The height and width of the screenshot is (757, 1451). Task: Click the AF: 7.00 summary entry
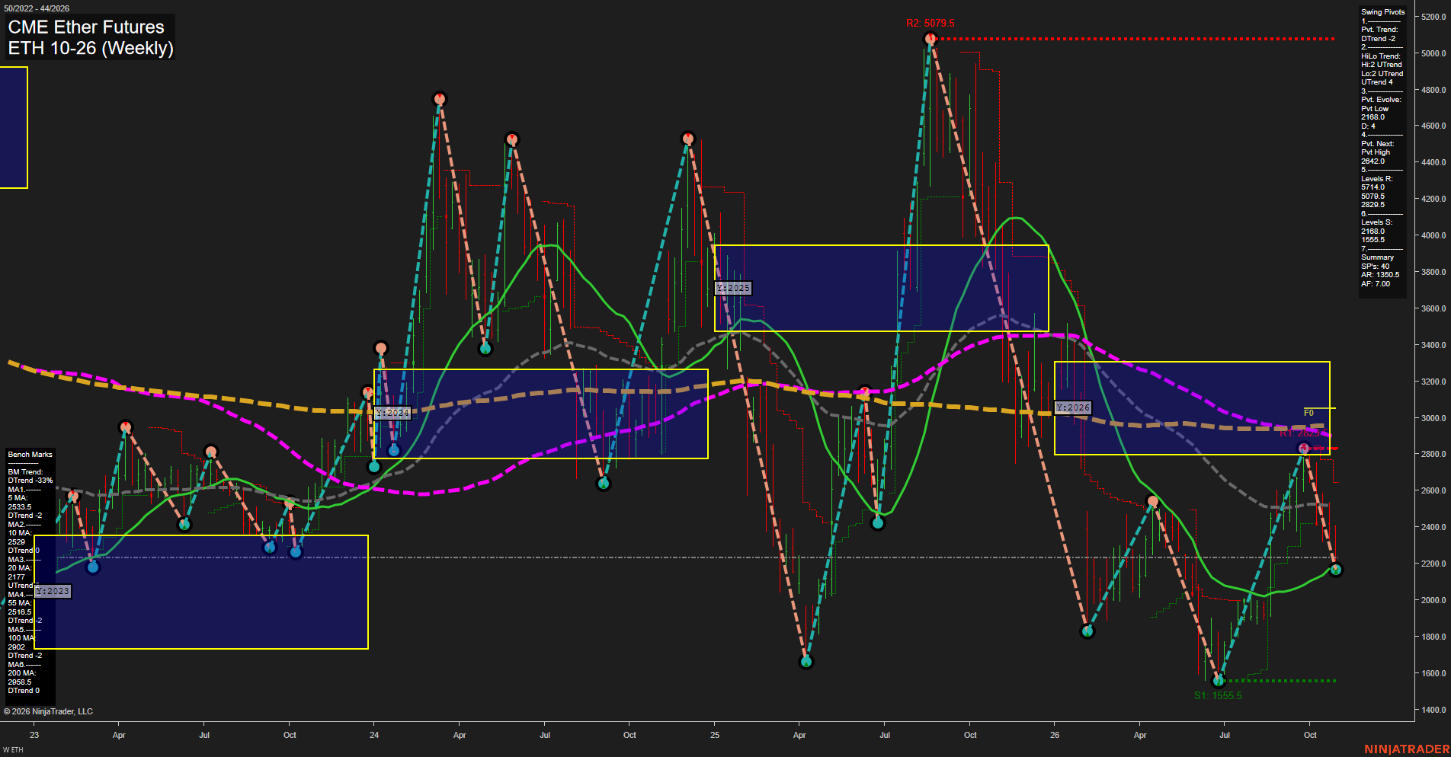point(1376,284)
